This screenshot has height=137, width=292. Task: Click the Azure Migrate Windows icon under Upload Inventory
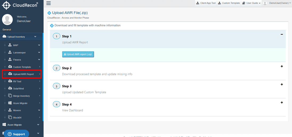point(10,103)
